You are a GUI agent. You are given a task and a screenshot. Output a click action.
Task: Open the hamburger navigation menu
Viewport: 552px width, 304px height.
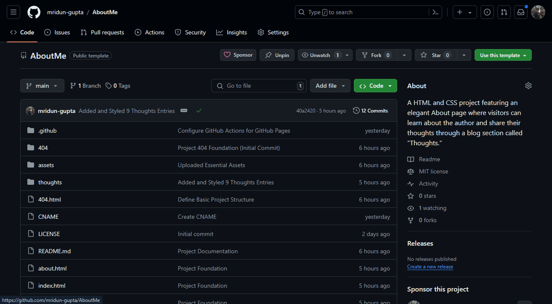pyautogui.click(x=13, y=12)
